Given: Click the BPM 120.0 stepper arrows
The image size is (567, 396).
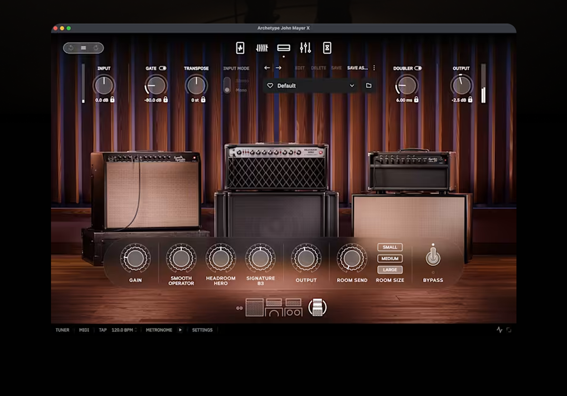Looking at the screenshot, I should [x=136, y=330].
